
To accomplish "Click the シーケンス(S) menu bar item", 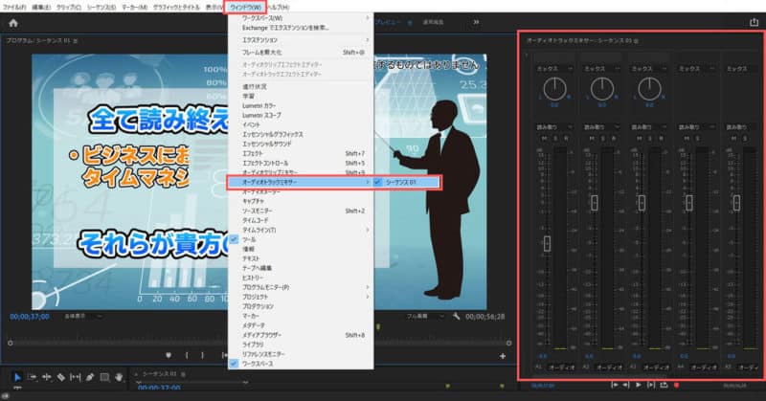I will (x=95, y=7).
